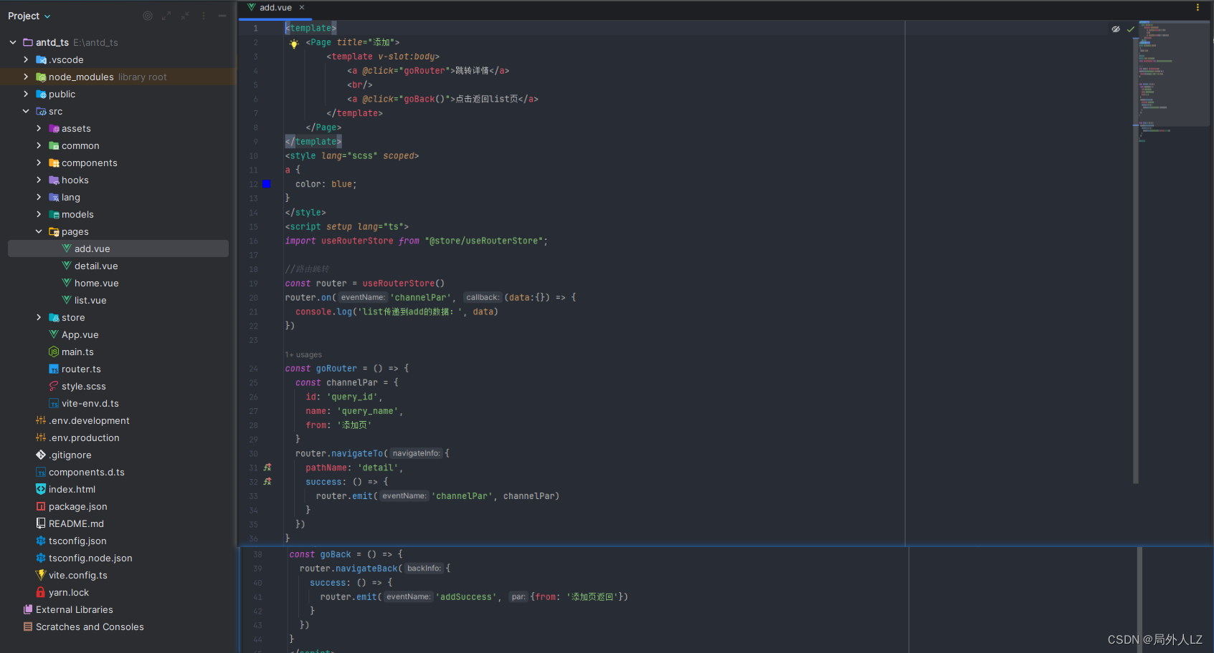Open the editor tabs options menu
Image resolution: width=1214 pixels, height=653 pixels.
pyautogui.click(x=1198, y=7)
